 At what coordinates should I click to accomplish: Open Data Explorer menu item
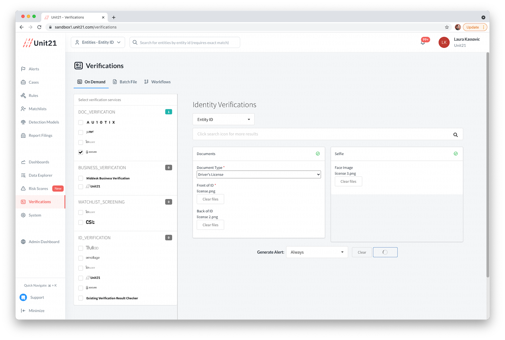pos(40,175)
